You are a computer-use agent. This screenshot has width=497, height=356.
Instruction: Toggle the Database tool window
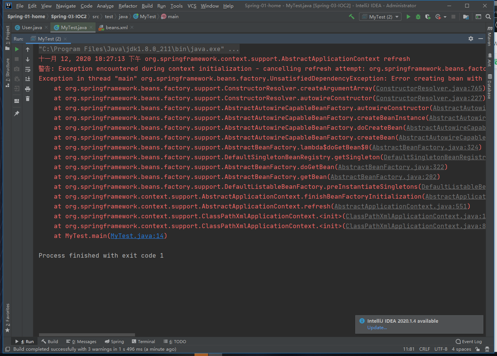tap(489, 86)
